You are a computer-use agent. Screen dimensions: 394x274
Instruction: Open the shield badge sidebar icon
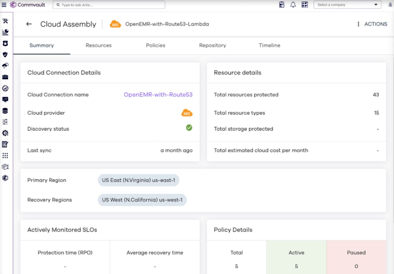click(5, 43)
